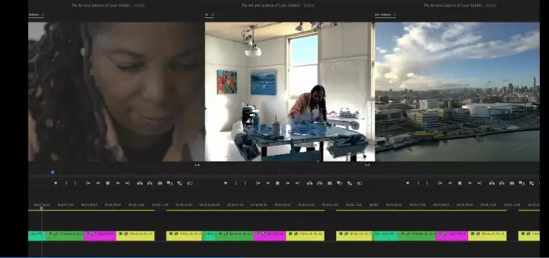This screenshot has width=549, height=258.
Task: Open the panel menu beside the Selects tab above the close-up
Action: point(43,14)
